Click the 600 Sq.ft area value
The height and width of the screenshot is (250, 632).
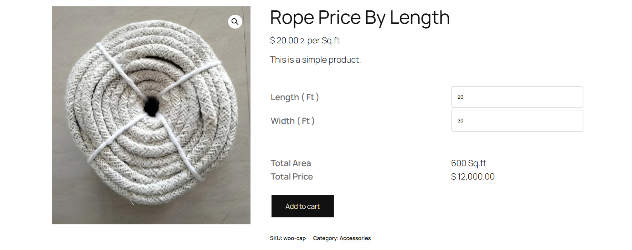pos(468,163)
